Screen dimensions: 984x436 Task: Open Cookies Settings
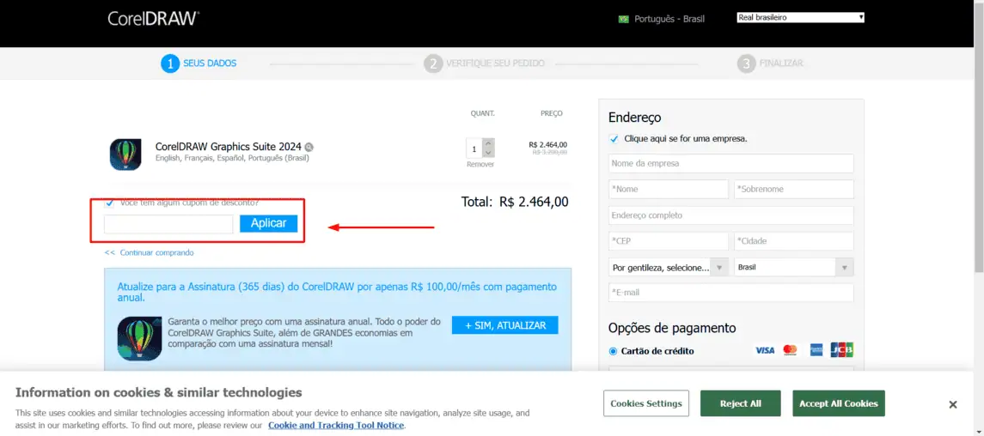tap(646, 403)
